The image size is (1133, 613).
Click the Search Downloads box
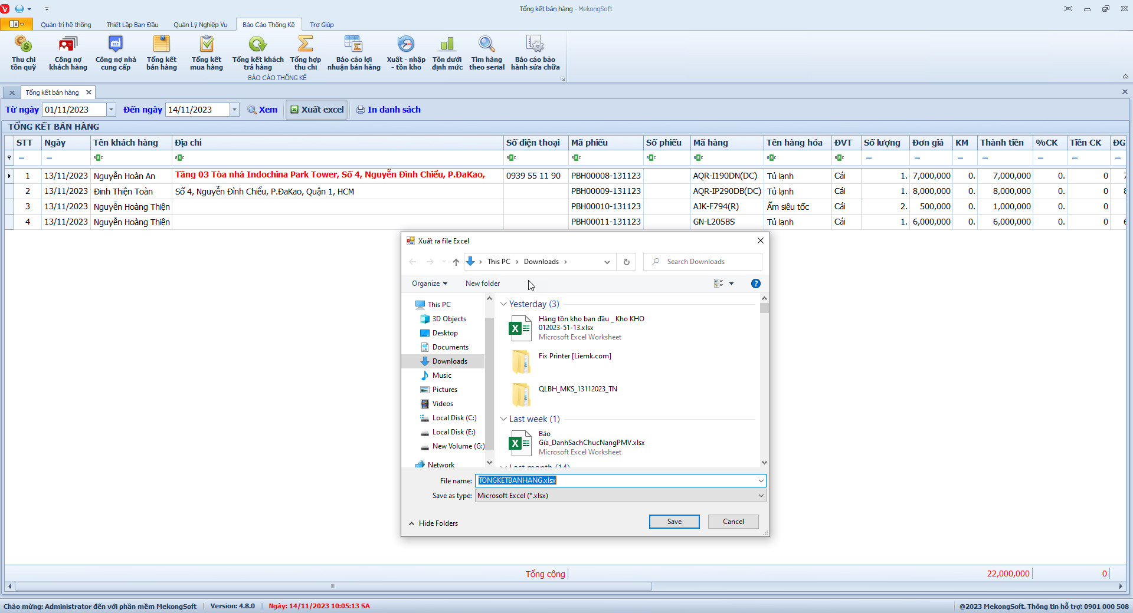point(702,262)
